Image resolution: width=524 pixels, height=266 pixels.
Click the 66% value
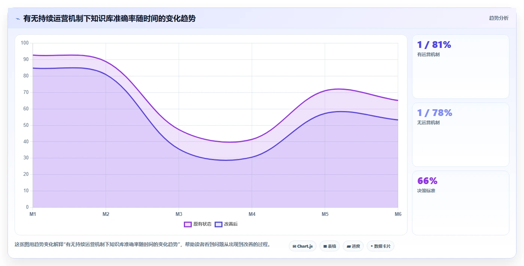click(x=427, y=181)
